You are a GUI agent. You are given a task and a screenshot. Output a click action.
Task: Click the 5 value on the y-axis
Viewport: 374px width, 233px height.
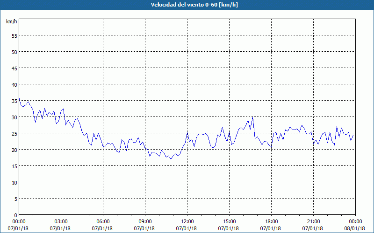(16, 199)
